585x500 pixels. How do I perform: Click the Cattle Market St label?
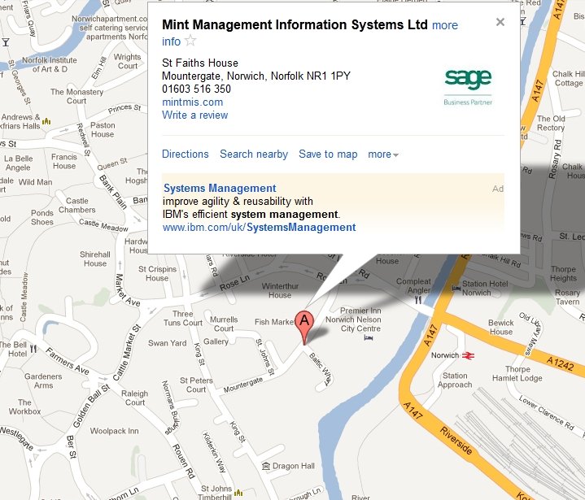tap(127, 353)
